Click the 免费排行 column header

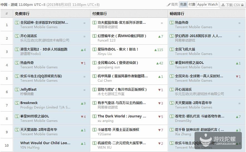point(22,14)
